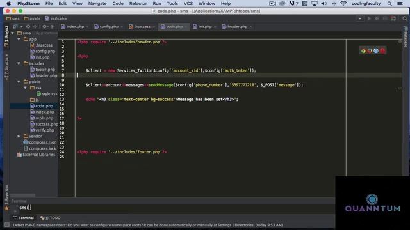Image resolution: width=410 pixels, height=230 pixels.
Task: Open the Refactor menu
Action: (138, 3)
